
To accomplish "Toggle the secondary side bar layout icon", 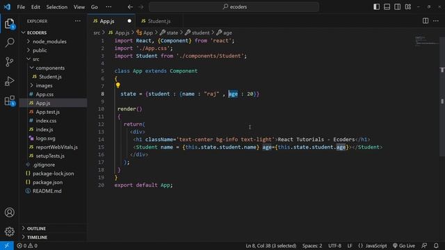I will 397,7.
